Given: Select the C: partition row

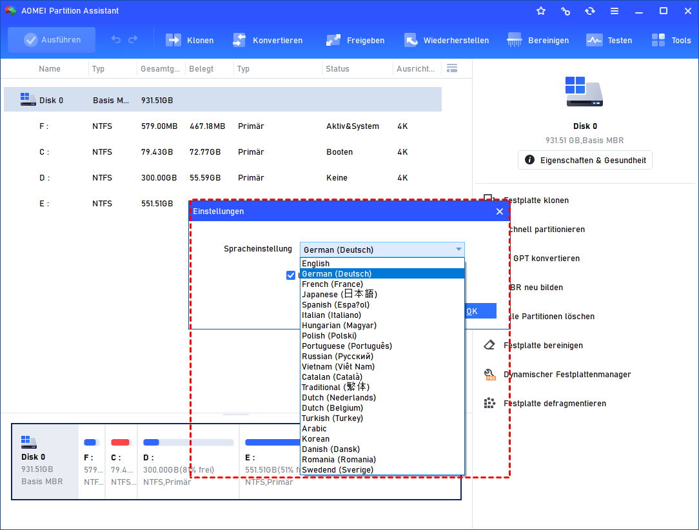Looking at the screenshot, I should click(222, 152).
